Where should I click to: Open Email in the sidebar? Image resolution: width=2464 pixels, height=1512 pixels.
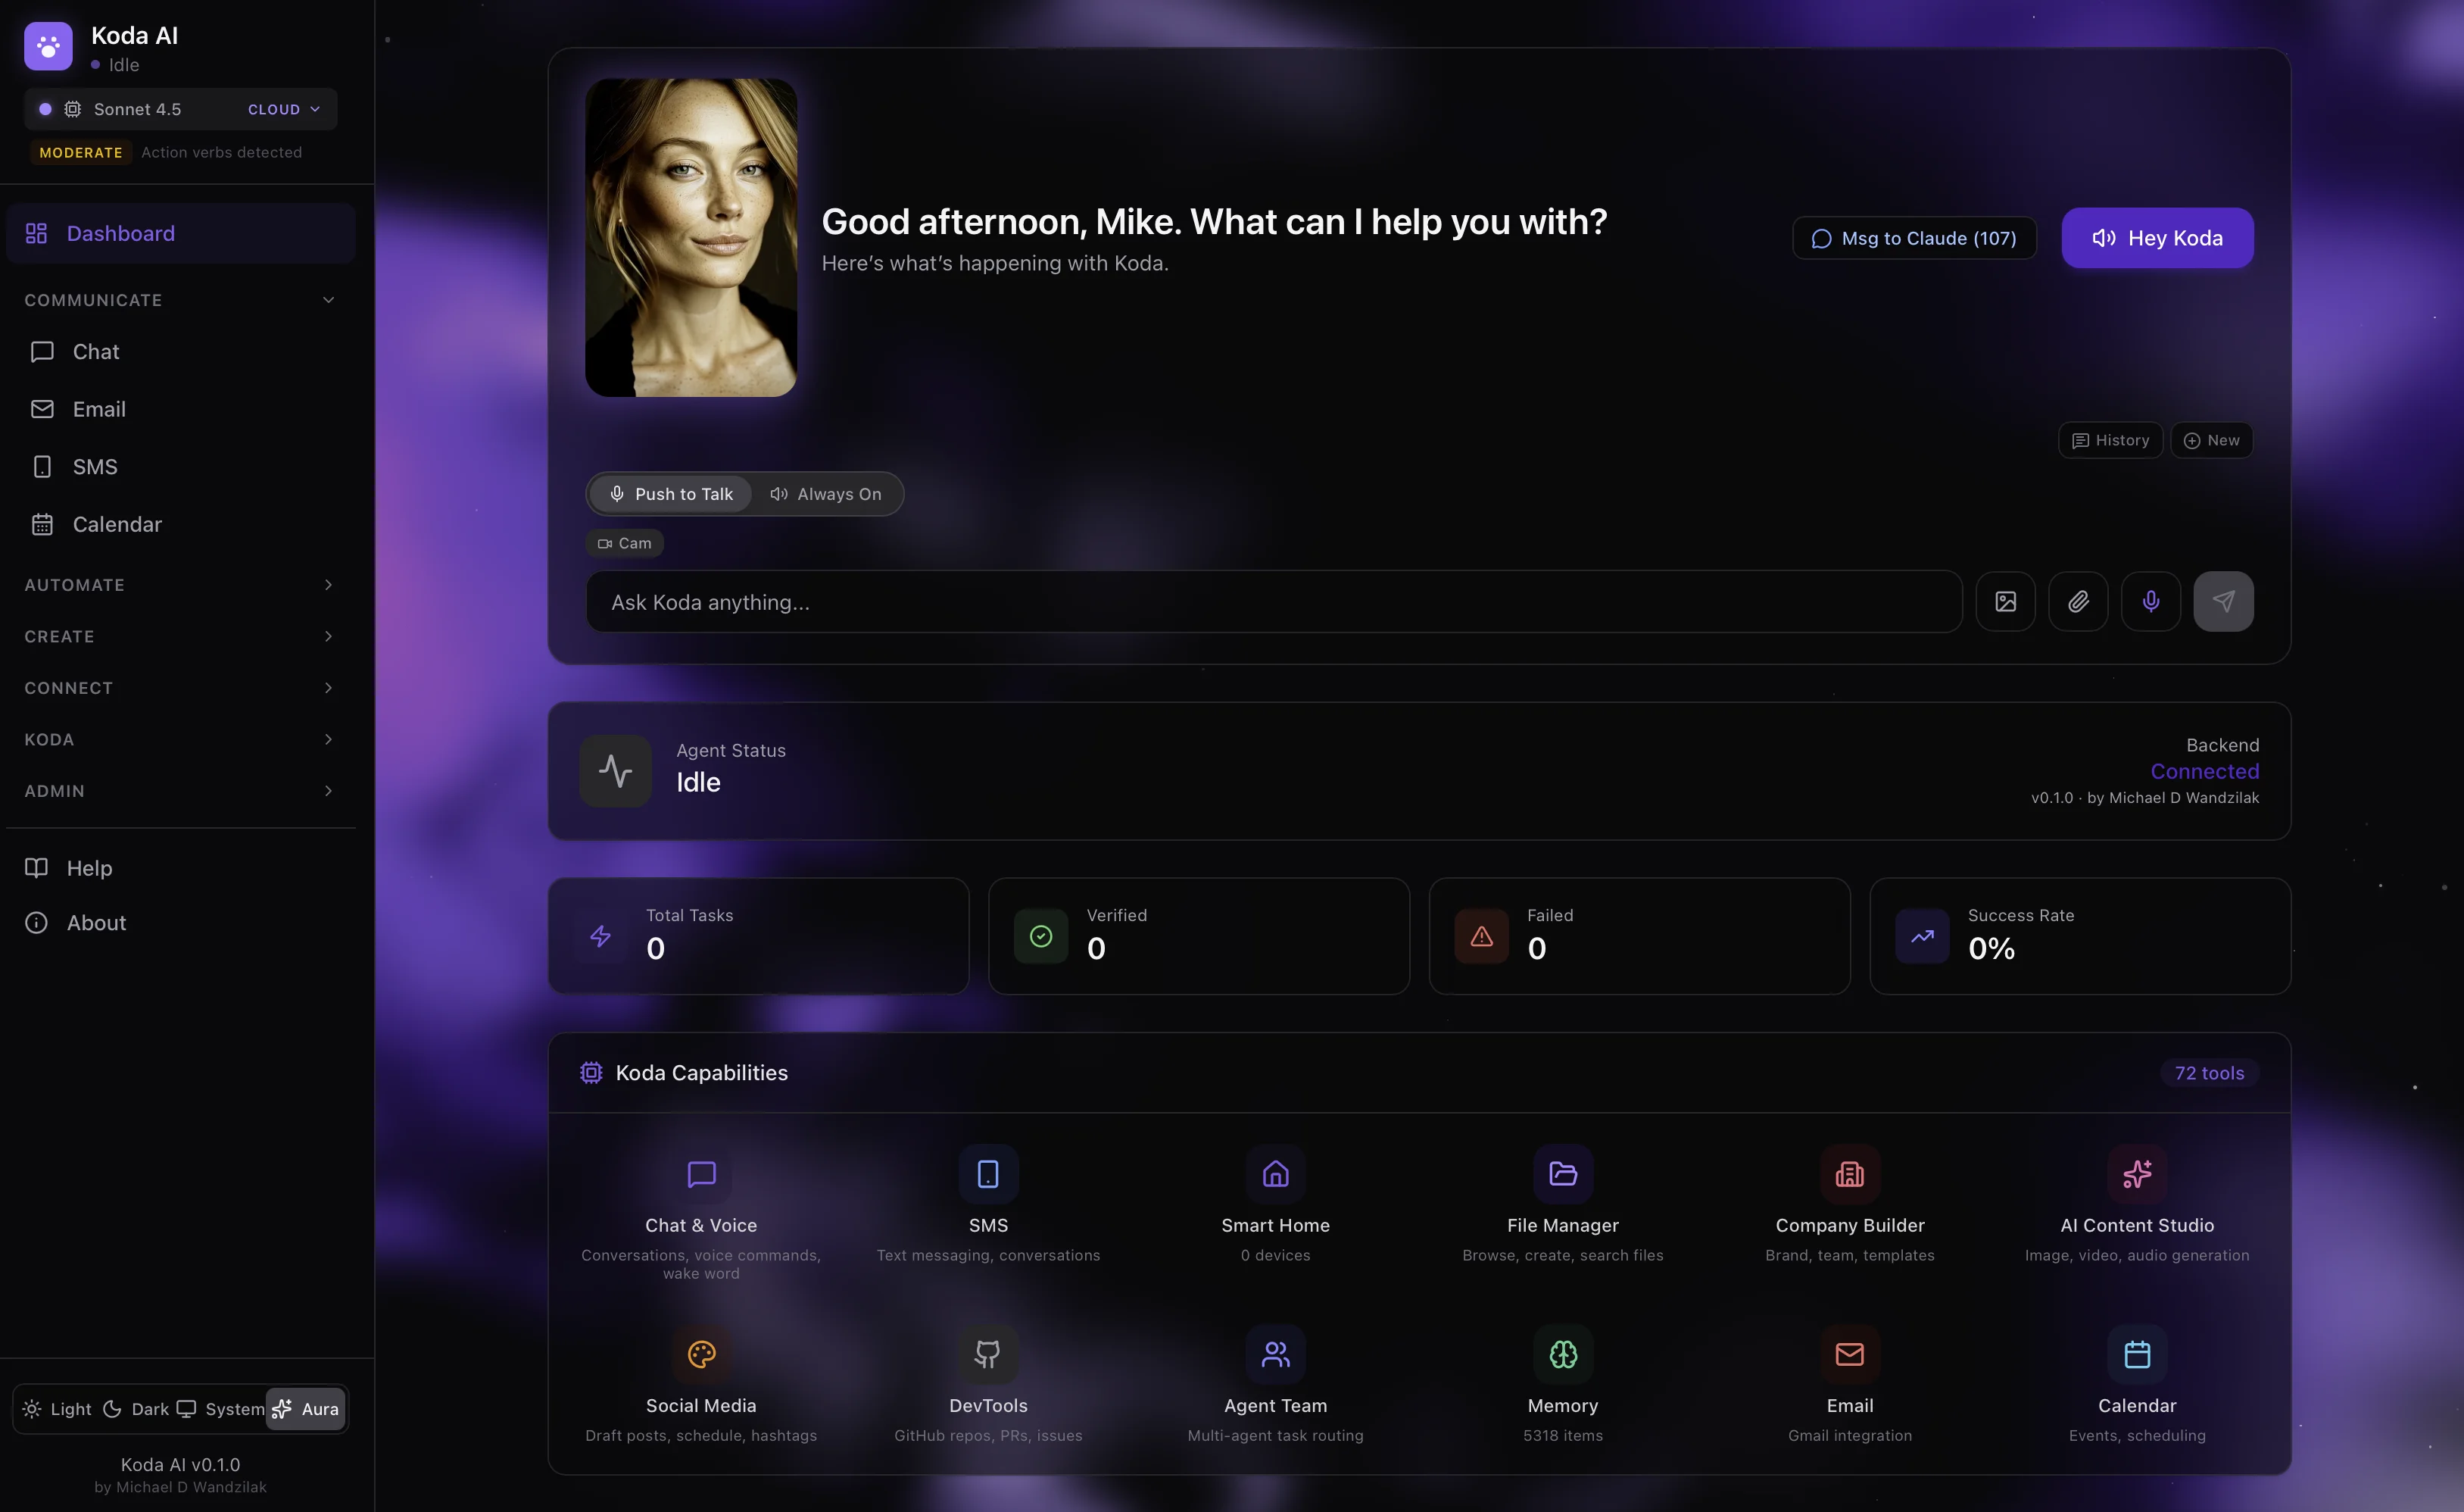coord(181,409)
